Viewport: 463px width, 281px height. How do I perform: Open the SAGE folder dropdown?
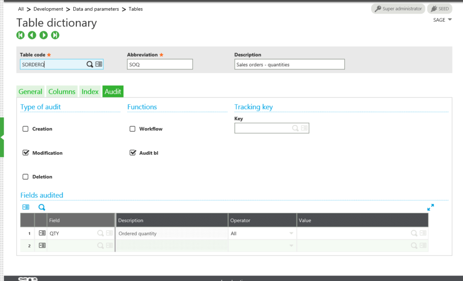click(x=442, y=19)
